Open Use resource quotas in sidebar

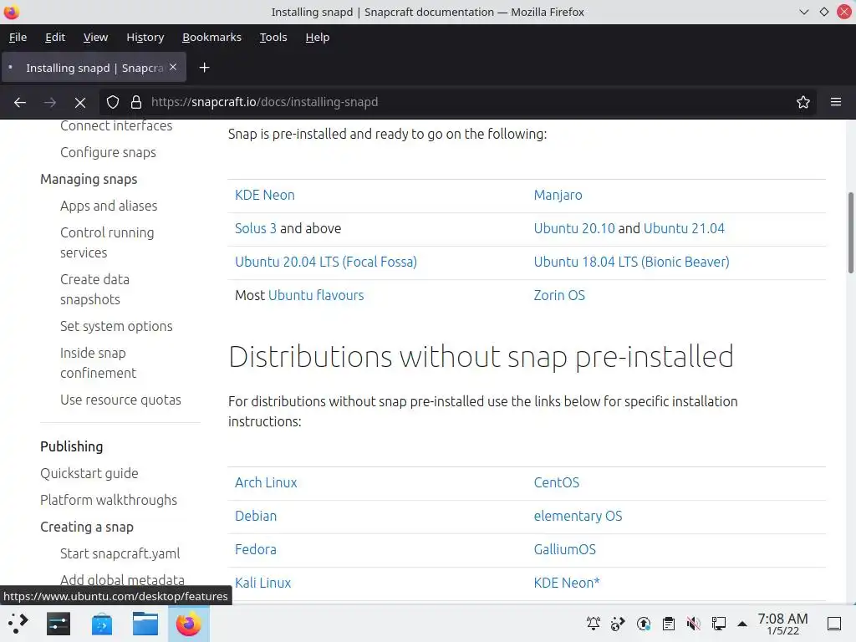120,400
